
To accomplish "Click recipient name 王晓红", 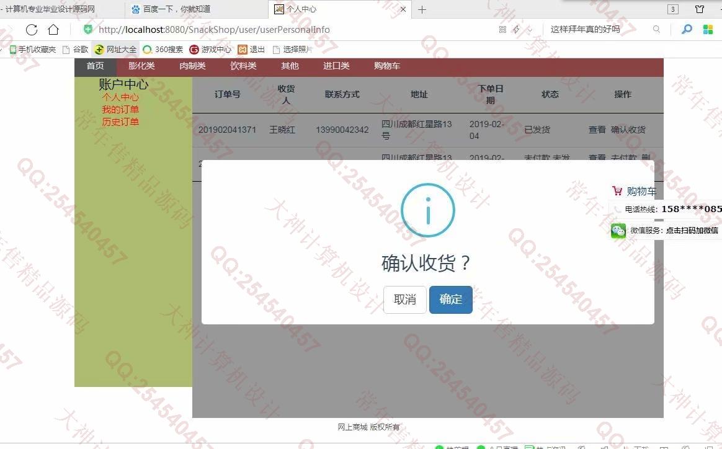I will 282,130.
